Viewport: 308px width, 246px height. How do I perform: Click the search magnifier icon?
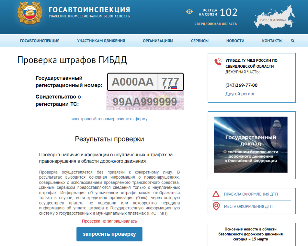pos(293,41)
